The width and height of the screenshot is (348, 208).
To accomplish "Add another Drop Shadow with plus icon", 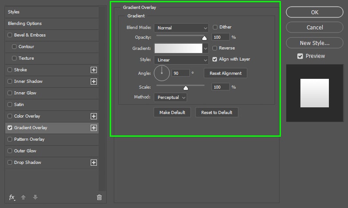I will (x=94, y=163).
